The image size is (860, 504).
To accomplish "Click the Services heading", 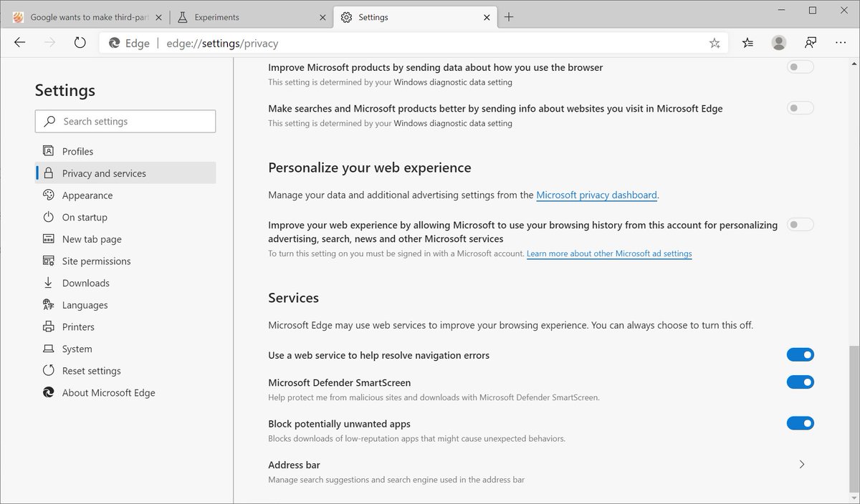I will coord(293,298).
